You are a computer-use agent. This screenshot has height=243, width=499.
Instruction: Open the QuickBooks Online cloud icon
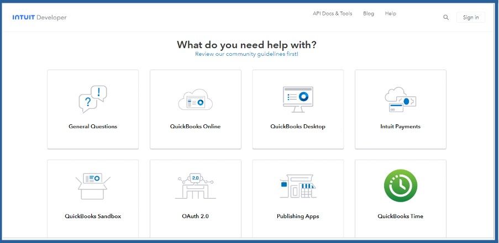(196, 100)
